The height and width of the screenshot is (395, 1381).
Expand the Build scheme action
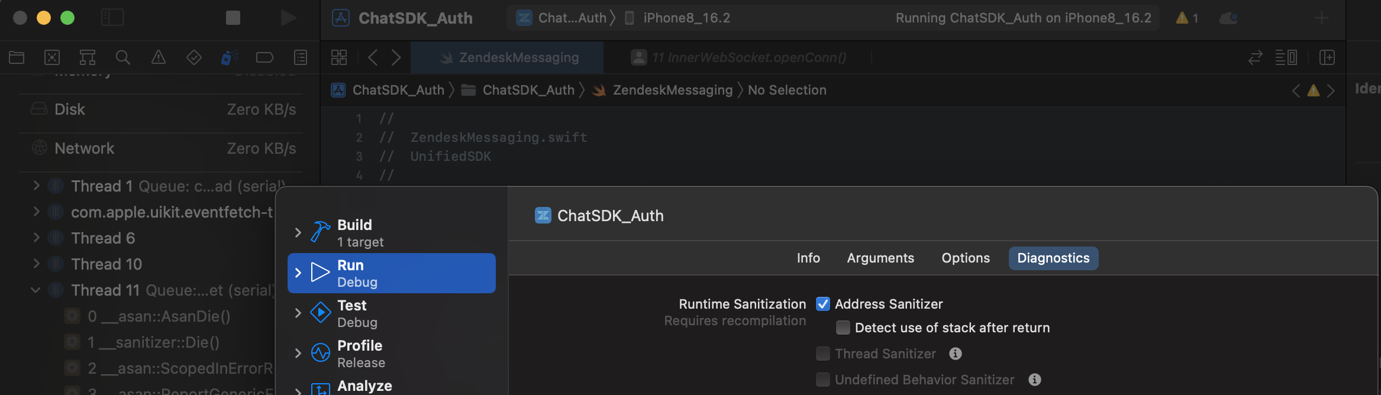pyautogui.click(x=298, y=233)
